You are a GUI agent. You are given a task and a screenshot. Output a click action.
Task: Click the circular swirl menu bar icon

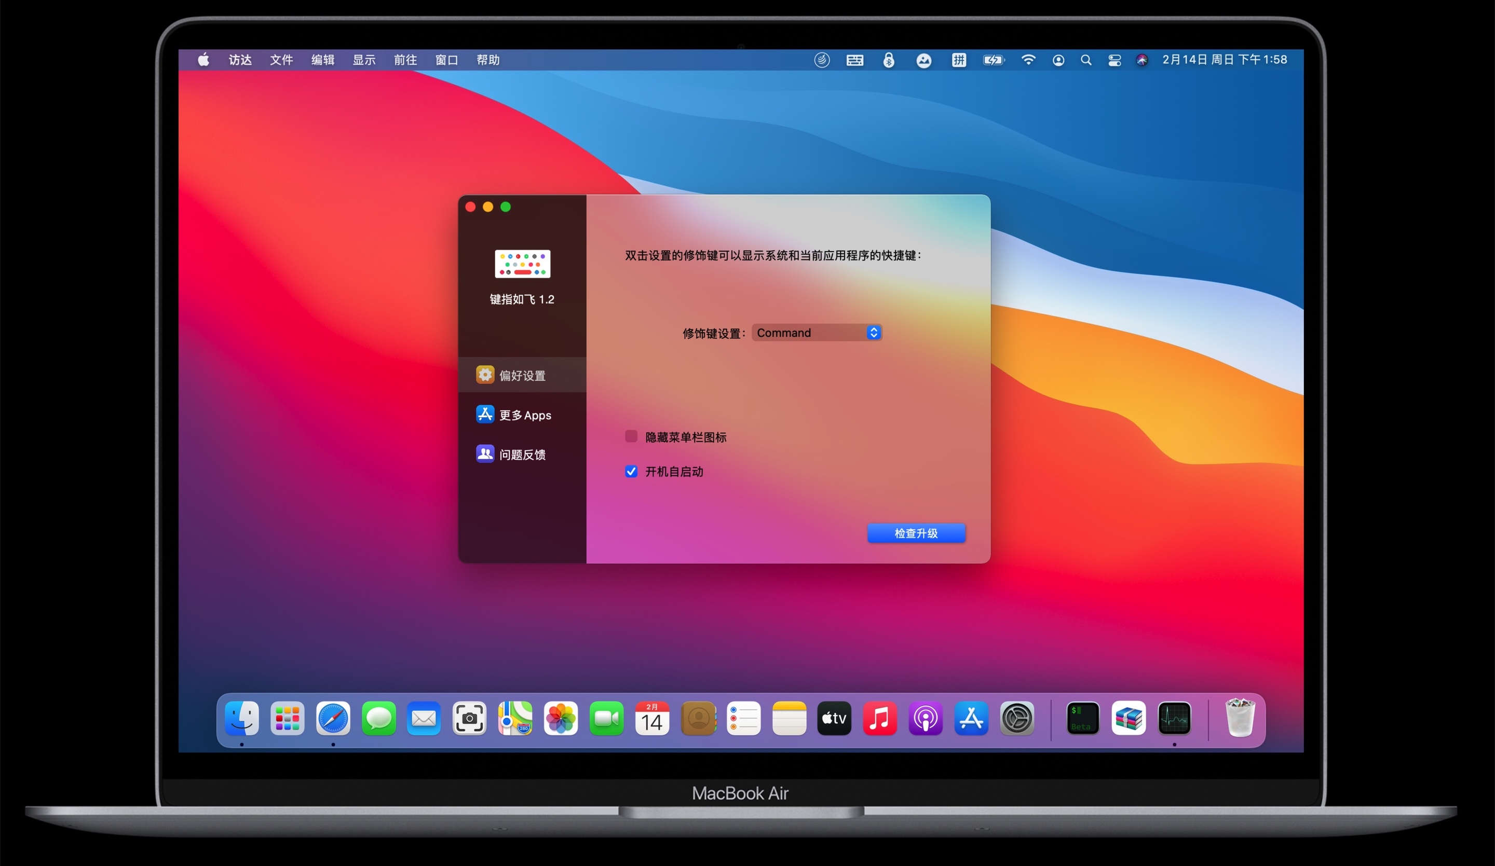[x=822, y=60]
